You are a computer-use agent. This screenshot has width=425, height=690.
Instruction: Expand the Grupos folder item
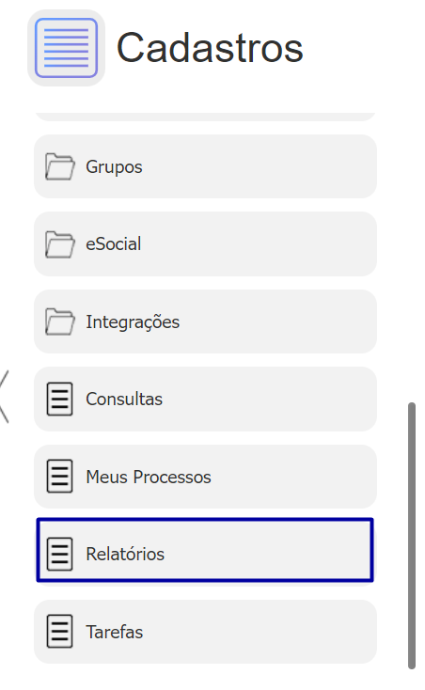point(206,166)
